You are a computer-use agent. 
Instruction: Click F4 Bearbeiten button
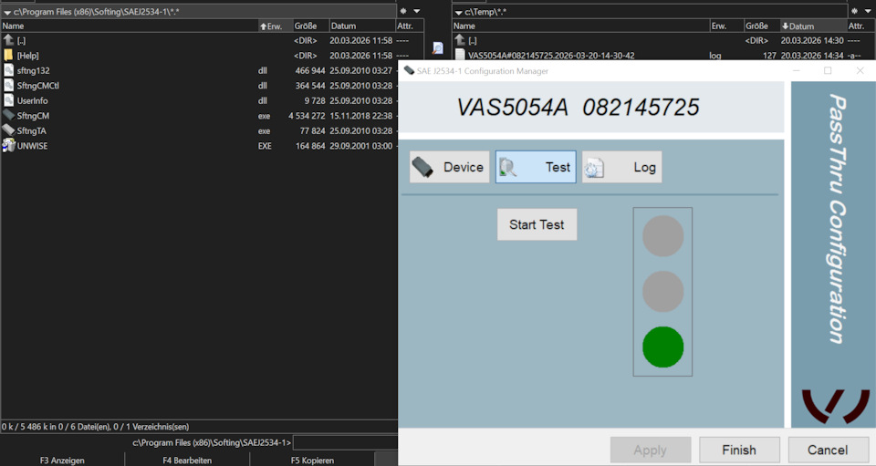click(187, 460)
